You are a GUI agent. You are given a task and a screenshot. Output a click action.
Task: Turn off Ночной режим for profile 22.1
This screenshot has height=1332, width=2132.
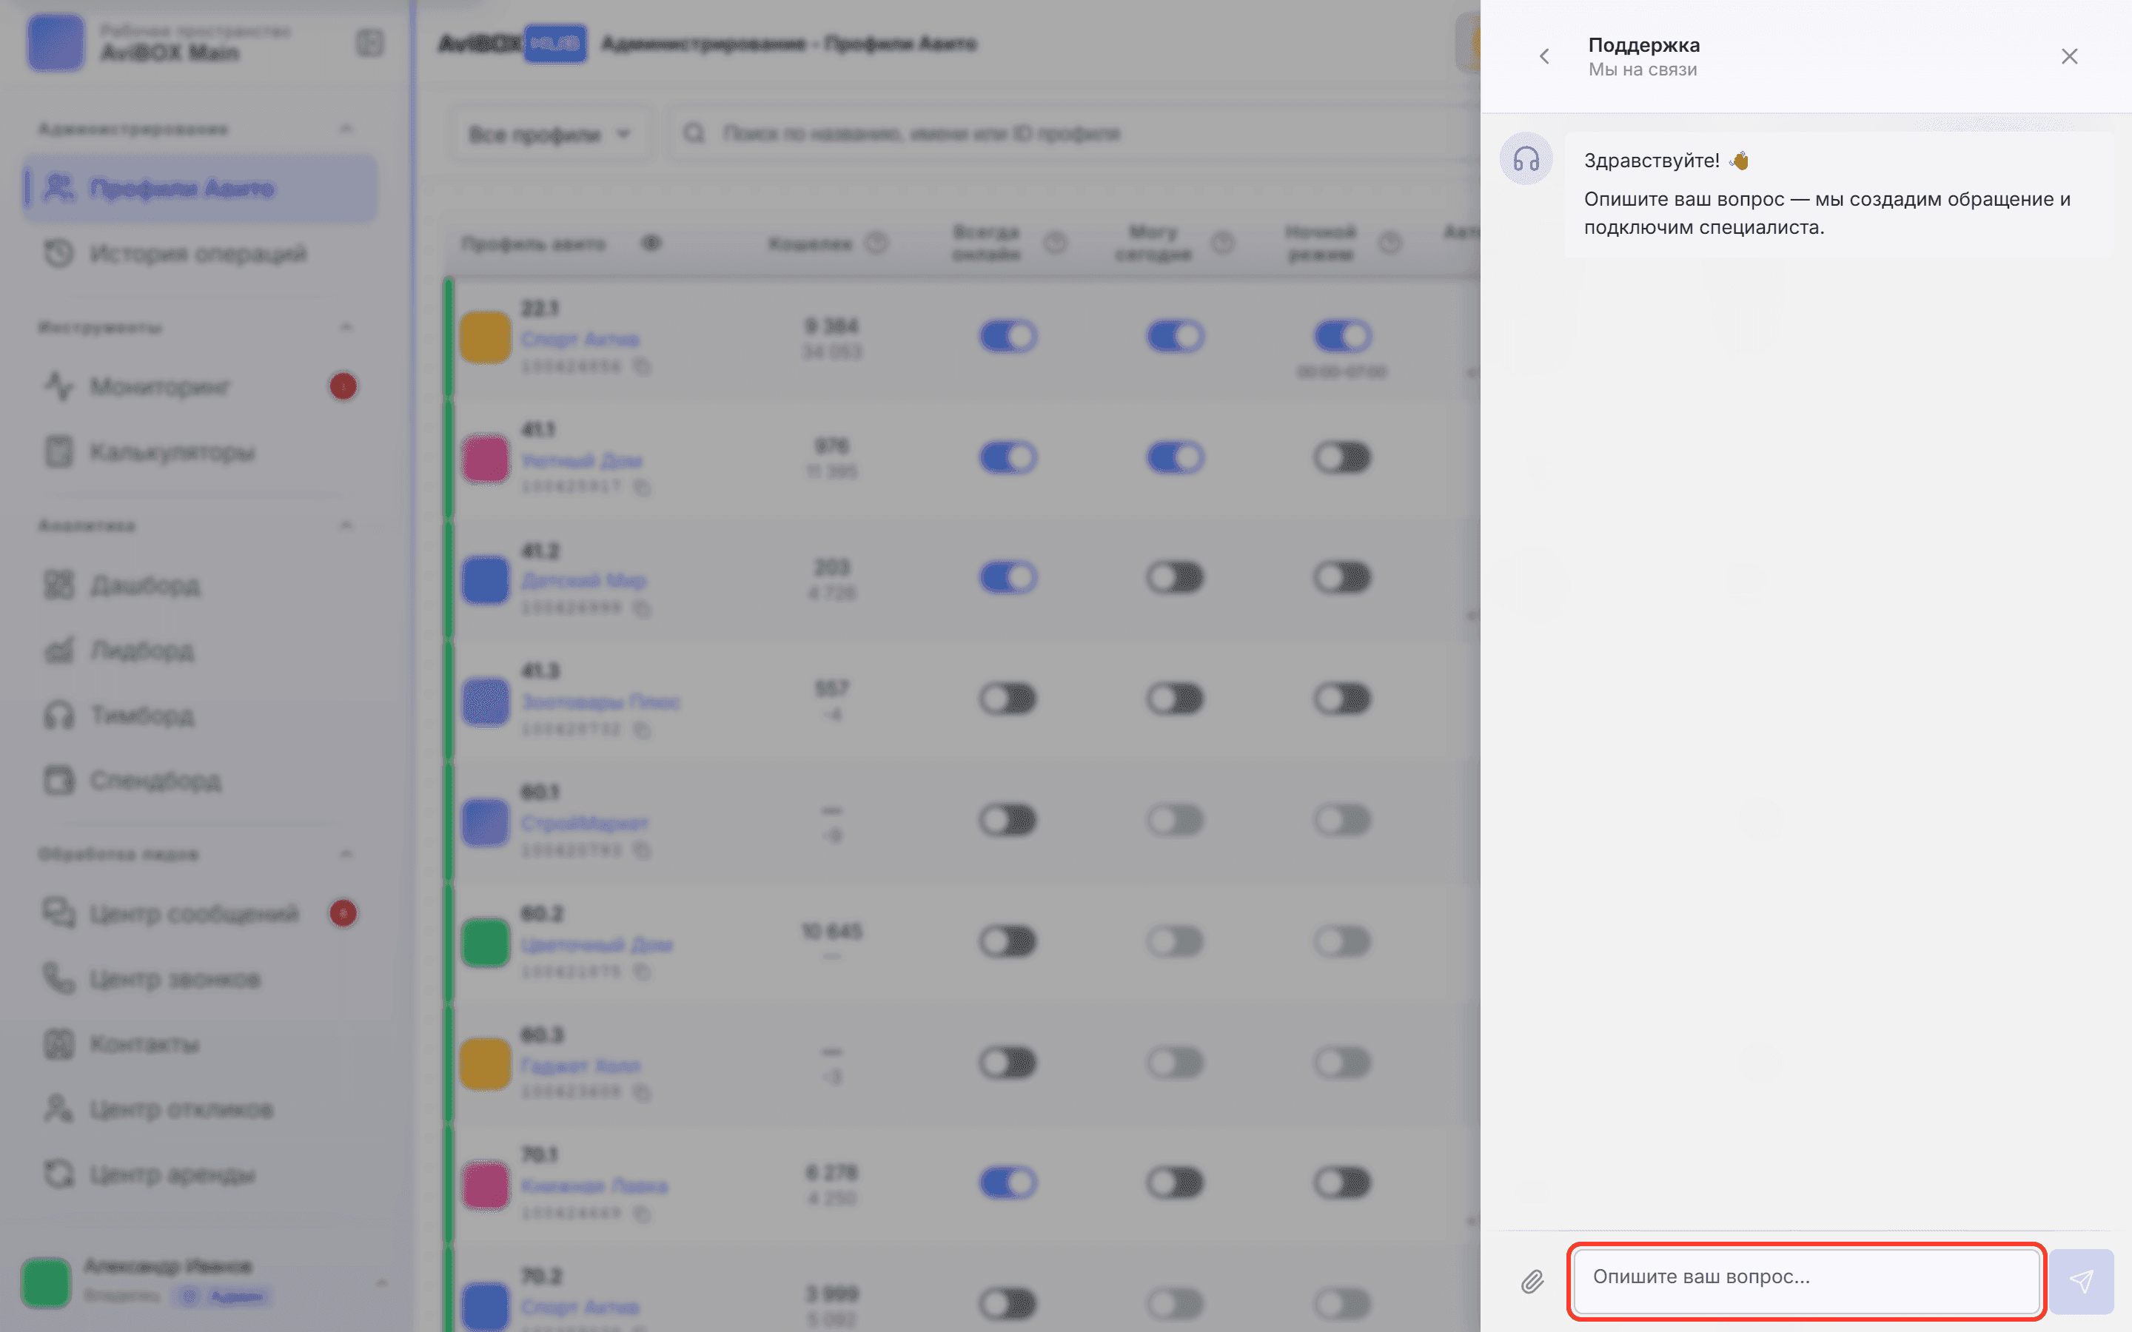click(1343, 337)
